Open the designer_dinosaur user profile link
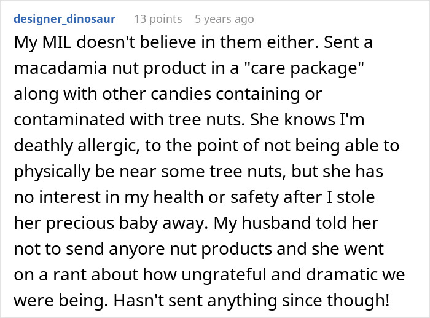The width and height of the screenshot is (430, 318). point(63,19)
